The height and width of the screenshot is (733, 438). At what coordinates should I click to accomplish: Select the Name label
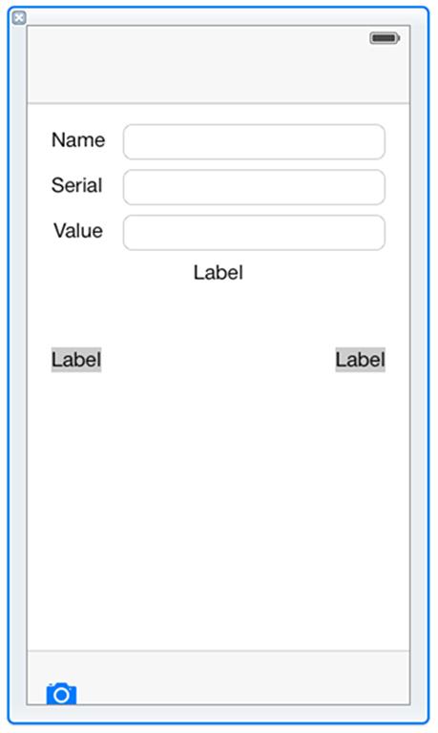coord(78,139)
